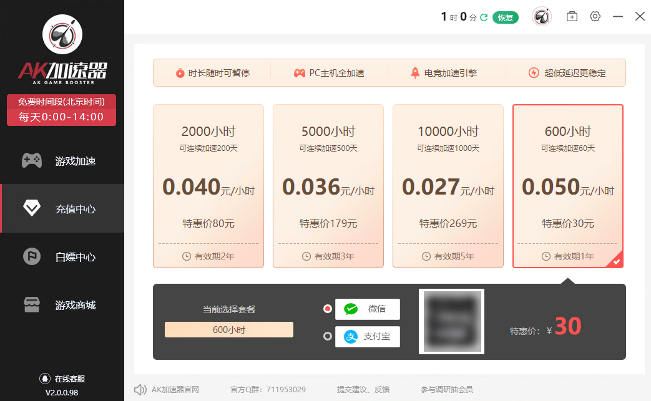Open the 参与调研抽会员 link

point(448,389)
